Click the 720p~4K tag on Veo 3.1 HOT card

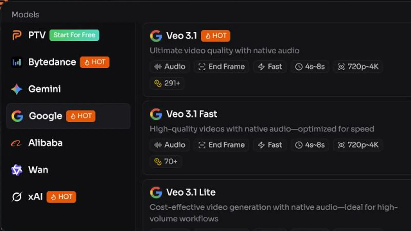(358, 67)
